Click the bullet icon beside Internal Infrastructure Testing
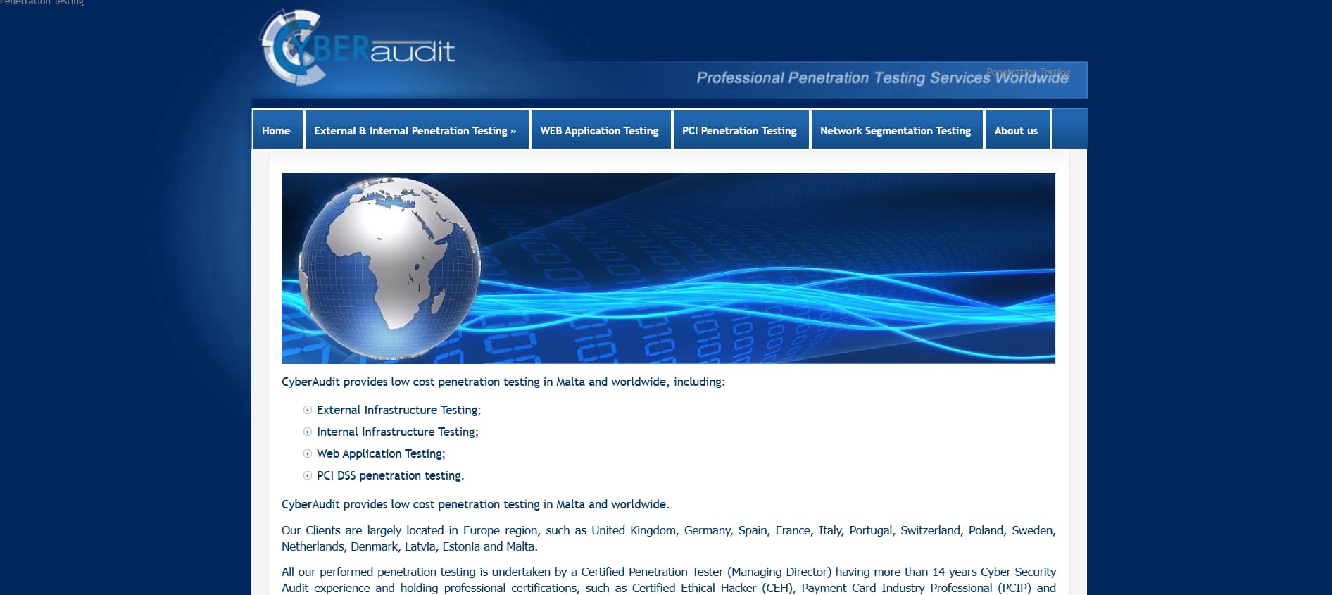 coord(308,432)
